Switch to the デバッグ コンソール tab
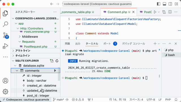 pyautogui.click(x=133, y=44)
